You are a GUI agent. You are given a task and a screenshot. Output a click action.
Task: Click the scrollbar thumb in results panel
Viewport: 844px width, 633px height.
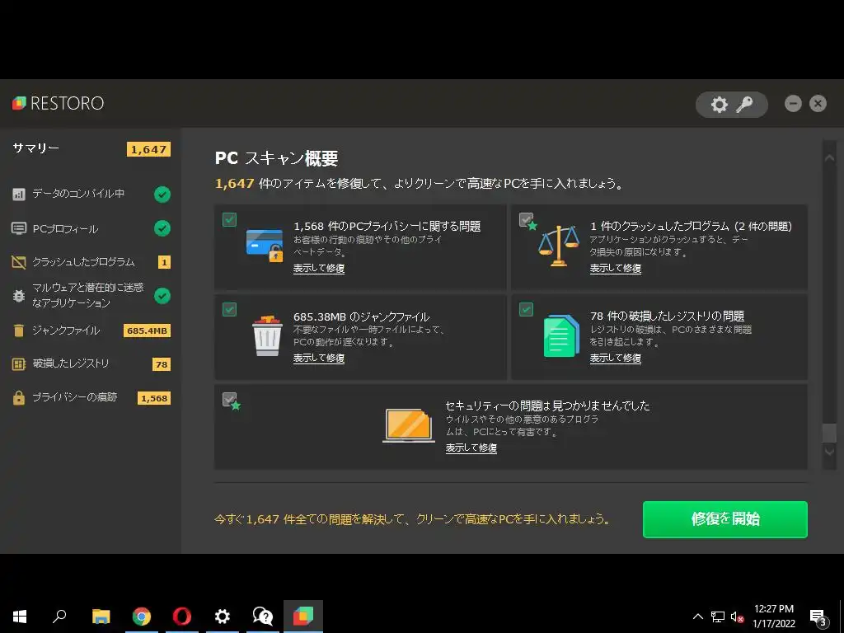tap(829, 433)
